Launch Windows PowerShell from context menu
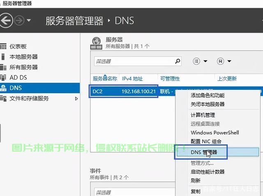The width and height of the screenshot is (263, 196). click(215, 132)
